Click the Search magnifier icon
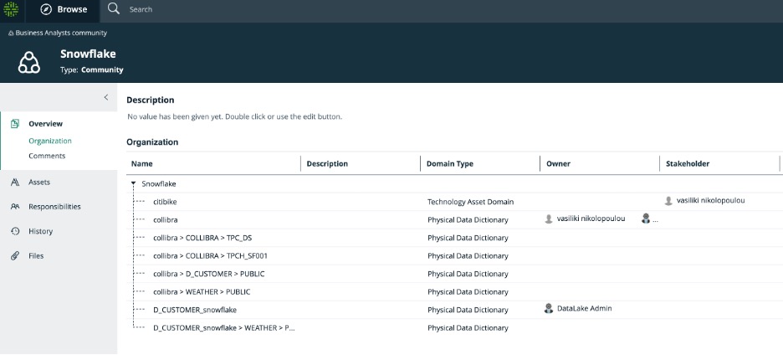The width and height of the screenshot is (783, 355). pyautogui.click(x=114, y=9)
